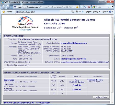Click the Done check-in link for Endurance
The image size is (115, 105).
[77, 80]
